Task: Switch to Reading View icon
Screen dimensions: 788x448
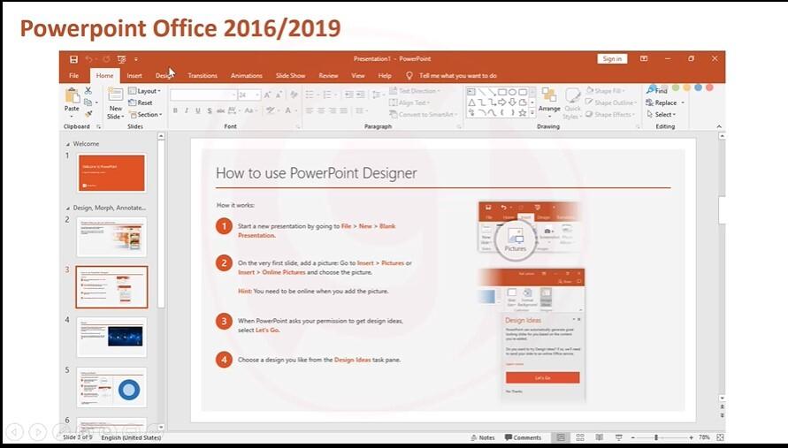Action: click(599, 437)
